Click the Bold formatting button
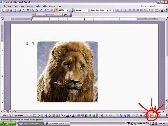Screen dimensions: 168x126 point(118,10)
